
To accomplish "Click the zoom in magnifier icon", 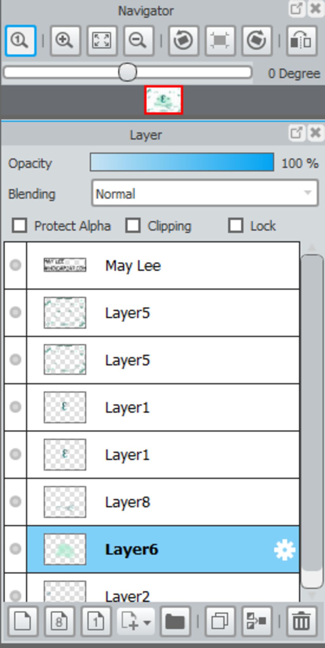I will click(x=64, y=41).
